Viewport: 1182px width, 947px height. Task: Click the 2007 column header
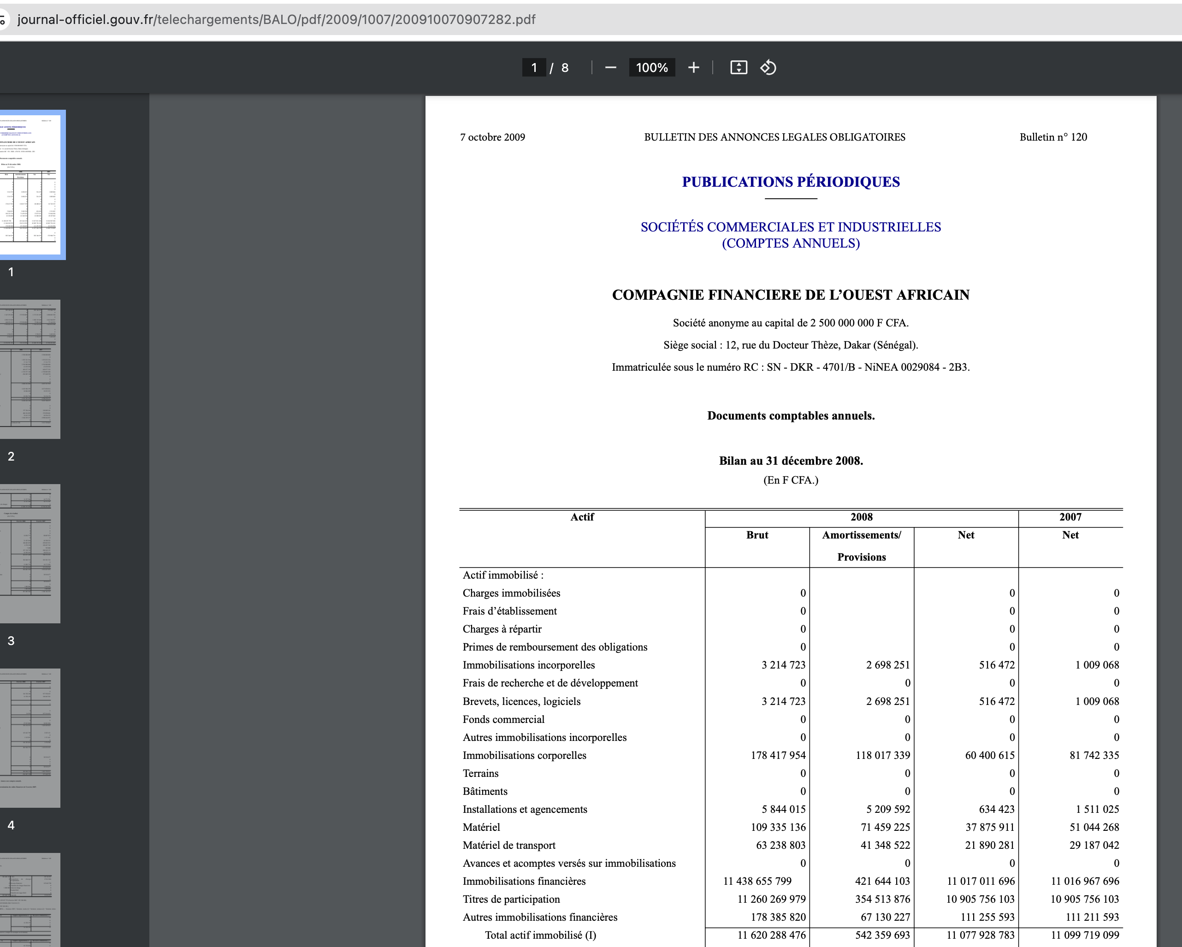tap(1070, 517)
